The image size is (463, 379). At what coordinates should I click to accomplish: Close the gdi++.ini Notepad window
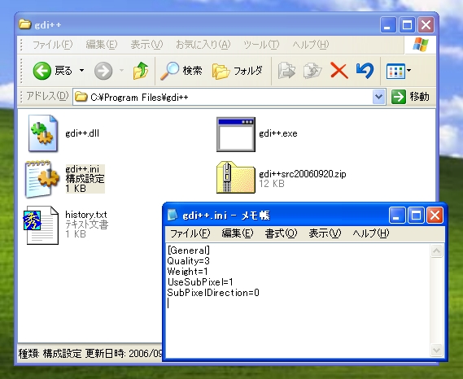[x=435, y=215]
